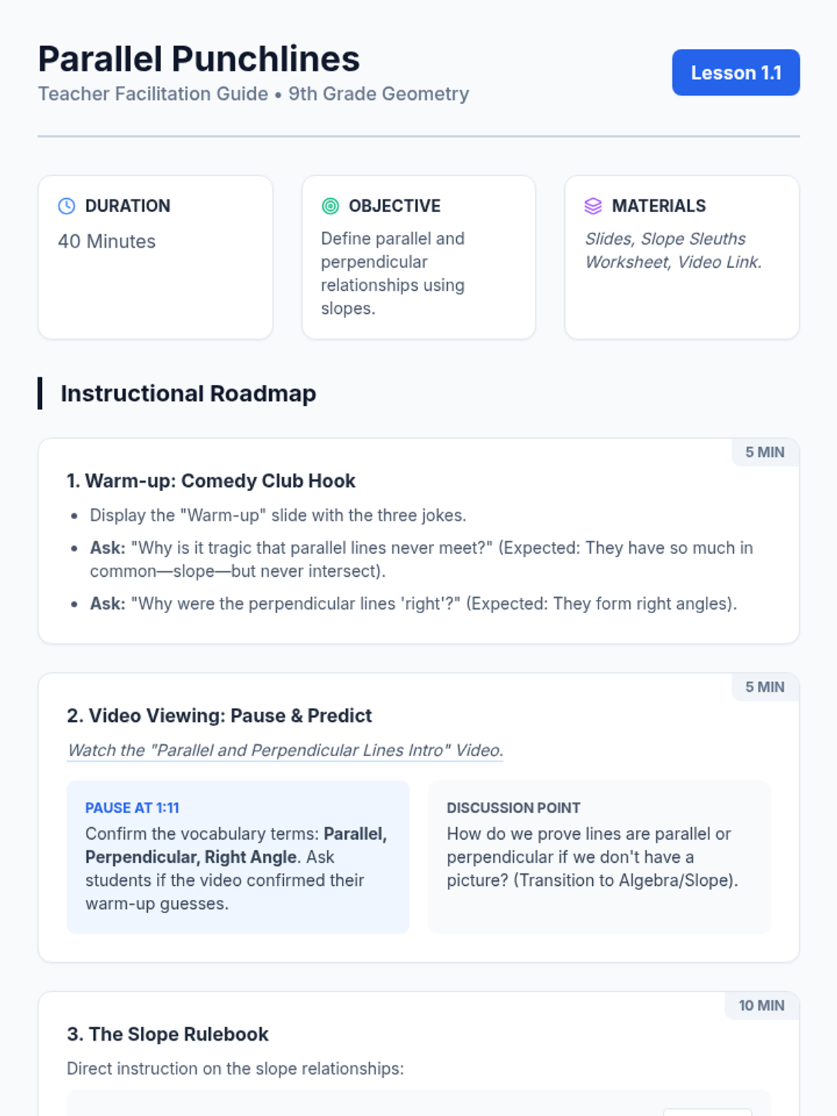The height and width of the screenshot is (1116, 837).
Task: Select the heading 2. Video Viewing: Pause & Predict
Action: [219, 716]
